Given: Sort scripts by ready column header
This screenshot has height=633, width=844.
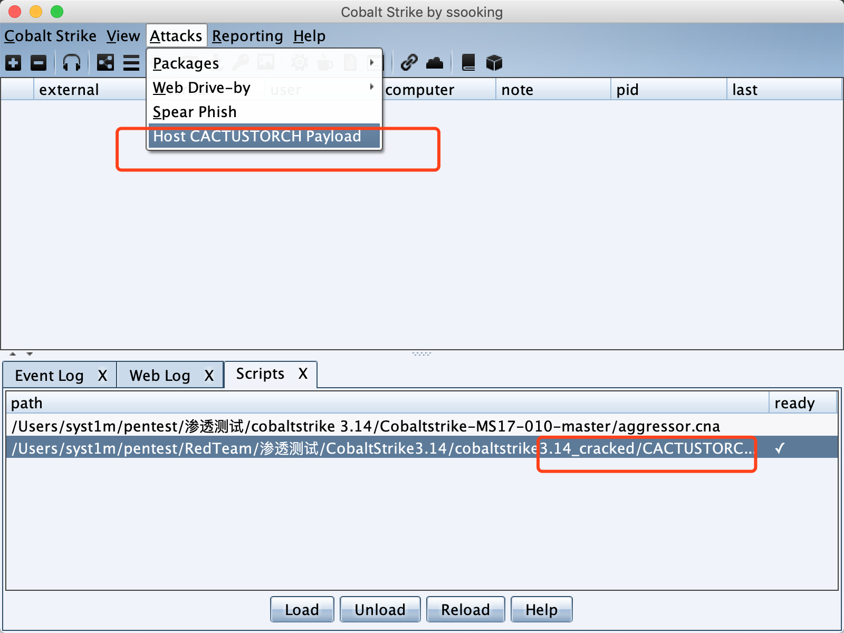Looking at the screenshot, I should (x=803, y=403).
